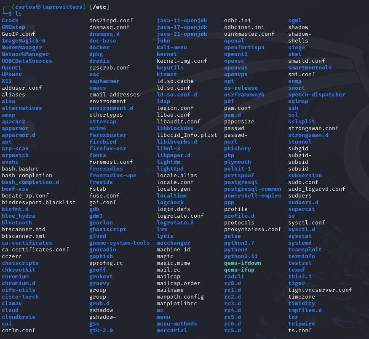
Task: Select the 'cntlm.conf' file name
Action: point(19,330)
